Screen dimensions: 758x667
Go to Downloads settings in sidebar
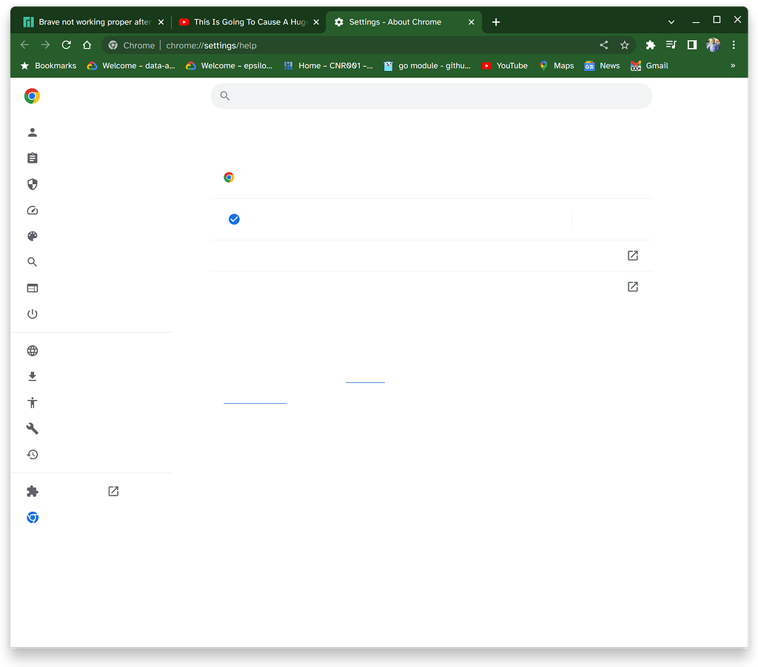(x=32, y=377)
